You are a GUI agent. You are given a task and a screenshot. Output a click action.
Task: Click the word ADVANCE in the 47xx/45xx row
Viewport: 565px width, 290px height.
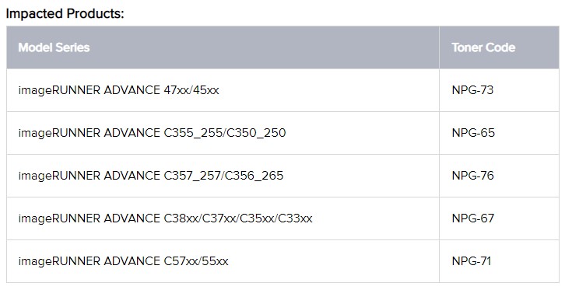point(132,90)
